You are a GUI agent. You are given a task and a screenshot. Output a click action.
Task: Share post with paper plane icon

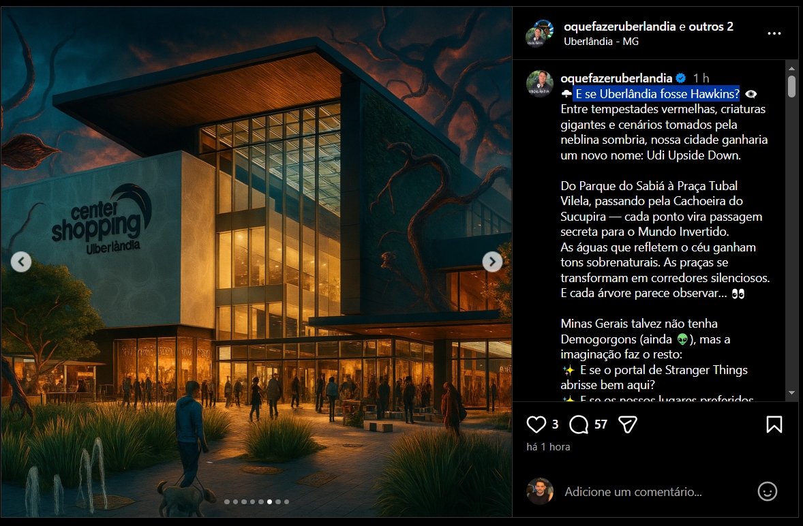click(627, 424)
